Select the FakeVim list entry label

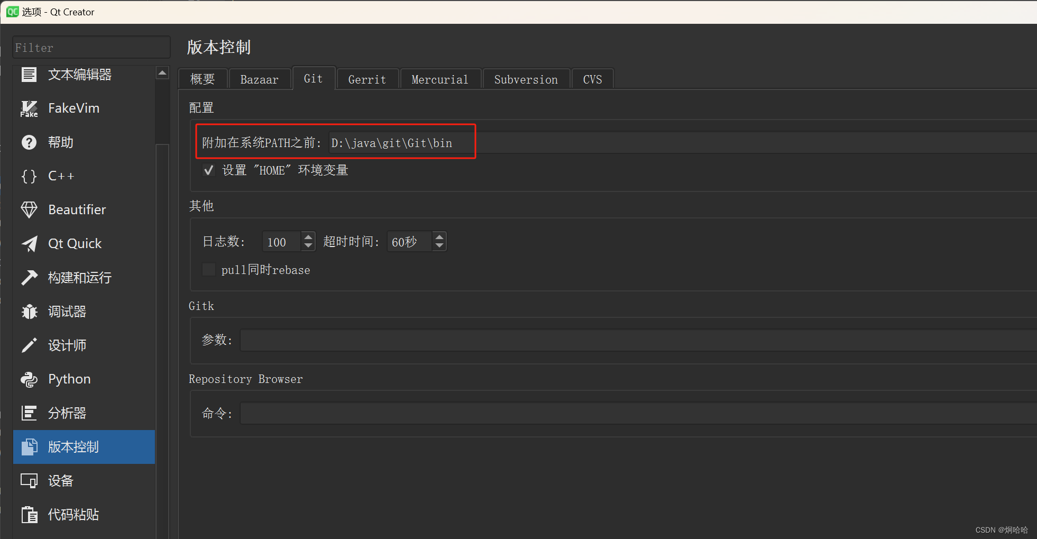(74, 108)
